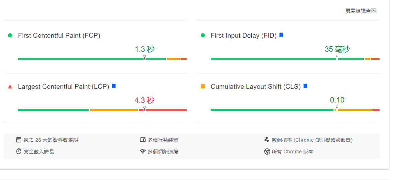Click the LCP distribution bar marker

point(144,108)
